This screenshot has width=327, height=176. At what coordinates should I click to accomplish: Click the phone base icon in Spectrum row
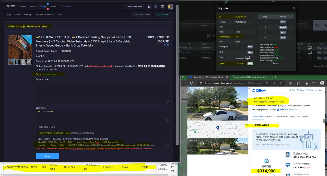click(x=310, y=58)
